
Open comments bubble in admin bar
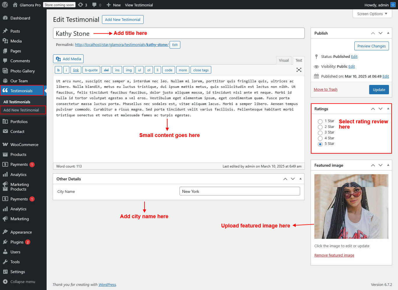[x=94, y=5]
